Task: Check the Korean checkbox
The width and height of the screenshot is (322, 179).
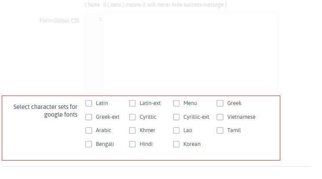Action: (176, 144)
